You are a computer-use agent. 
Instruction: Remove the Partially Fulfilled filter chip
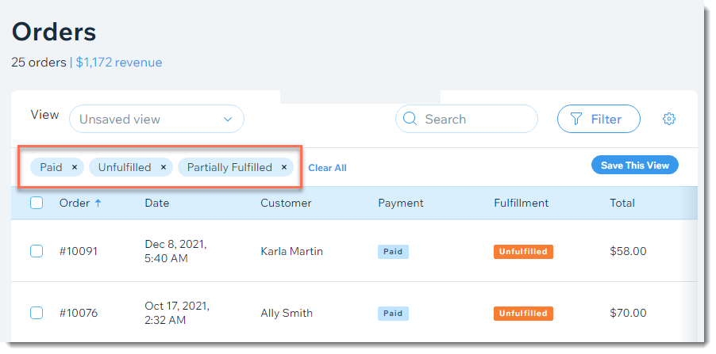pos(283,167)
